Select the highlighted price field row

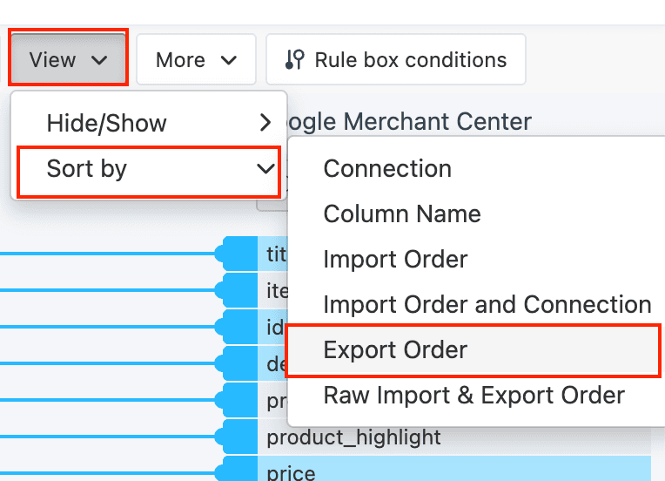coord(453,472)
